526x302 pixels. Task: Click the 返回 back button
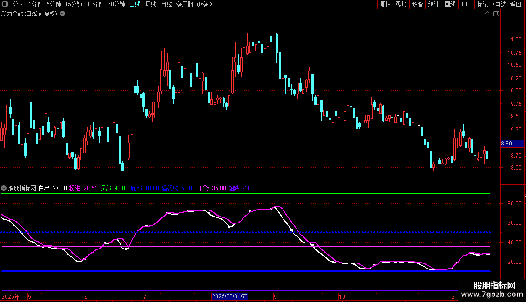click(x=516, y=4)
